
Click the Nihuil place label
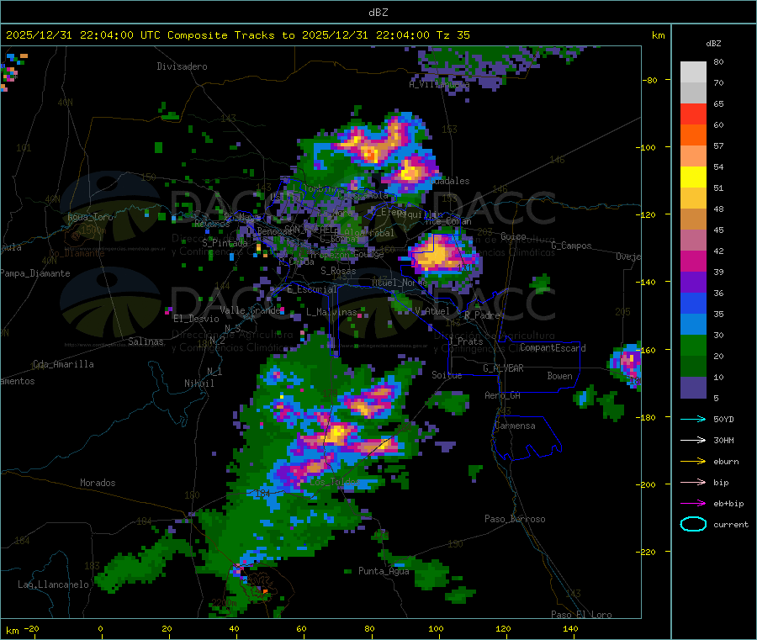pos(199,383)
